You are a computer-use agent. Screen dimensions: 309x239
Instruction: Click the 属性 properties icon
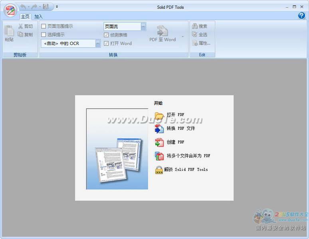point(195,43)
